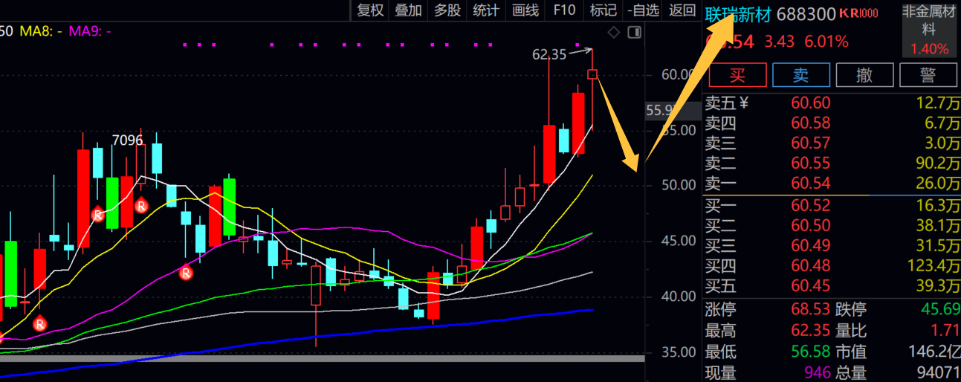Open the 画线 drawing tools

pos(525,10)
